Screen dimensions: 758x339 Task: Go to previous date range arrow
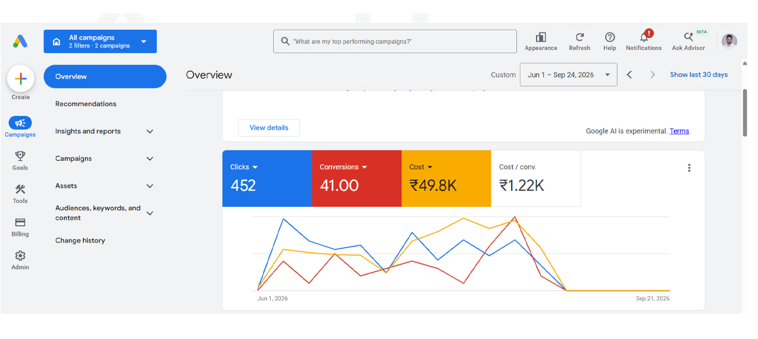[629, 75]
